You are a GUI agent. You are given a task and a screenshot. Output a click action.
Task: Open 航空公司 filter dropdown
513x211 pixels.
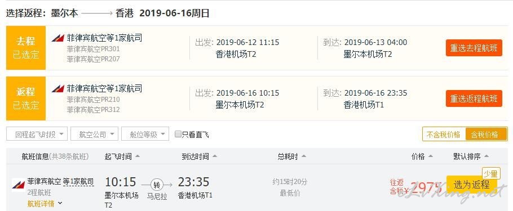tap(94, 134)
